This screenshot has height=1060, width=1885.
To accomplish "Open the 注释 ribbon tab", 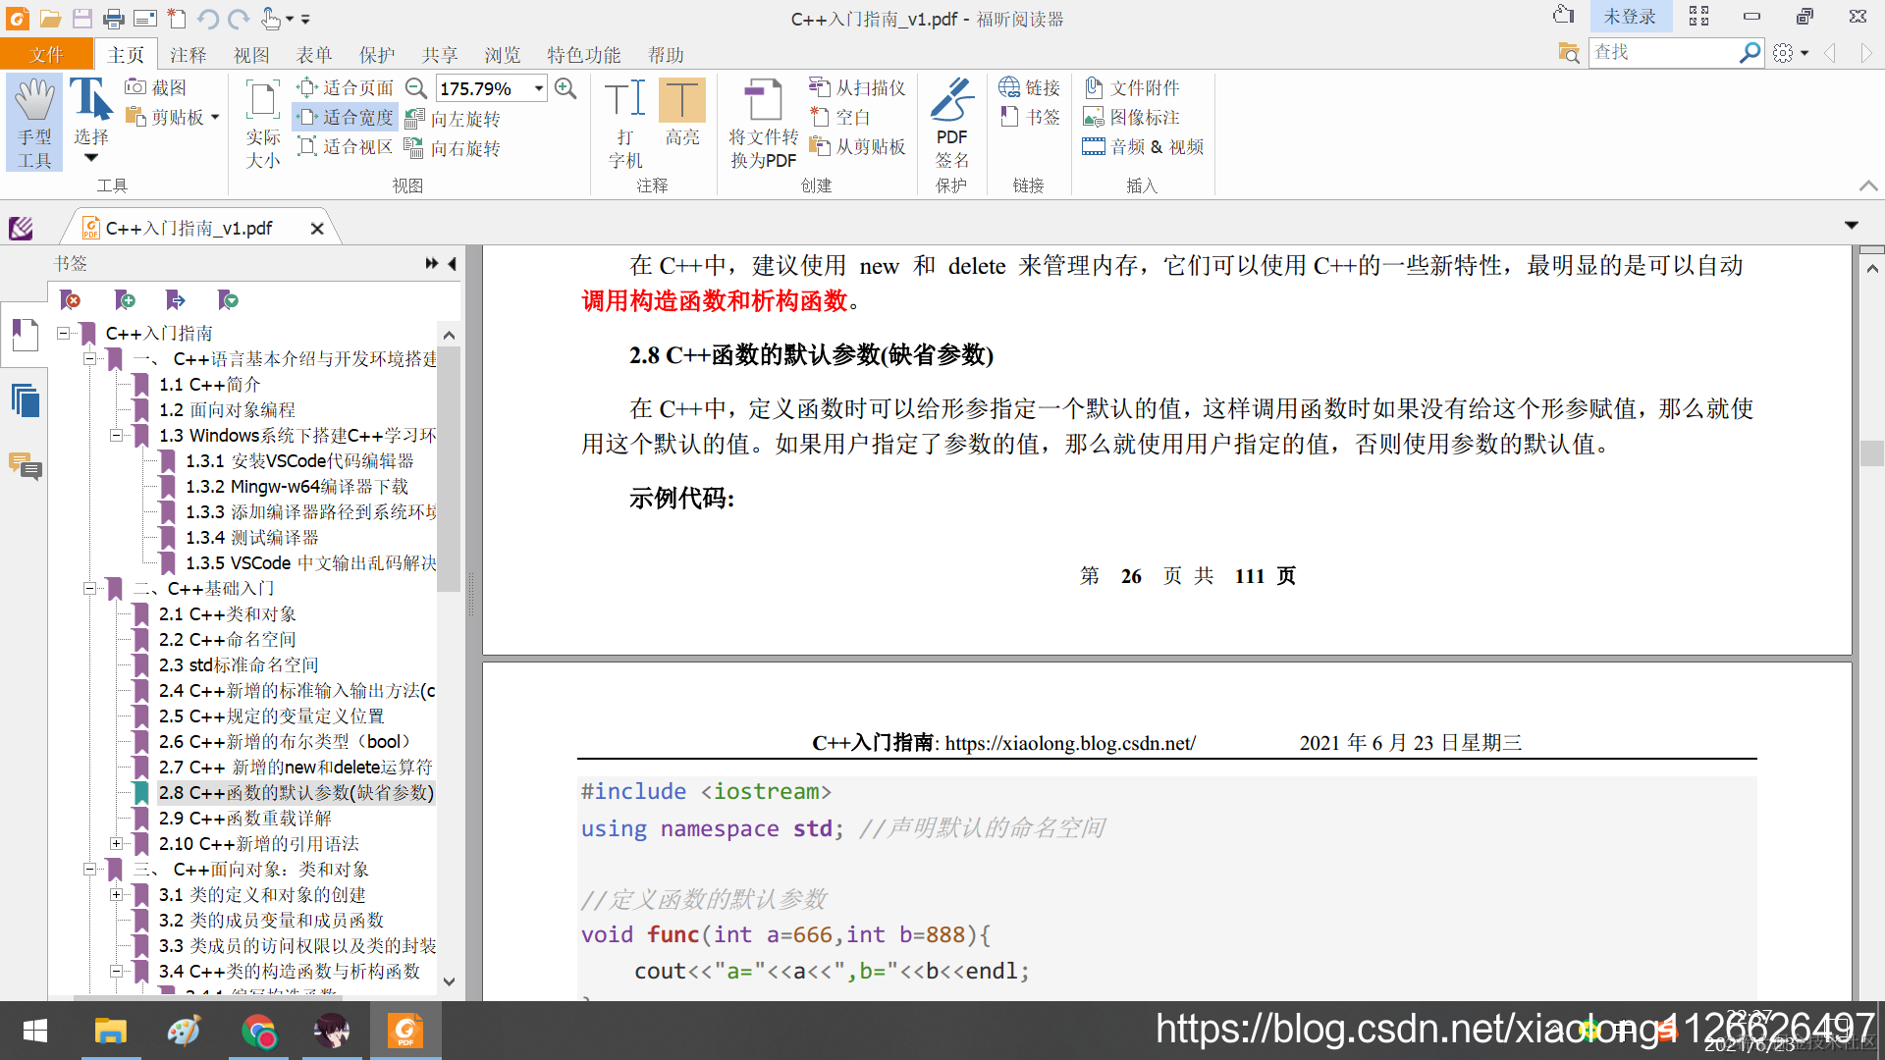I will click(x=188, y=55).
